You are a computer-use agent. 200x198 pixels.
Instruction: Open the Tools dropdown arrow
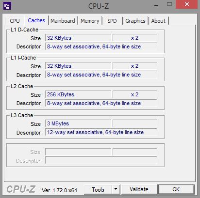(116, 189)
